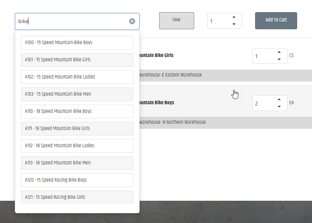Click the Clear button
This screenshot has height=223, width=312.
point(177,21)
